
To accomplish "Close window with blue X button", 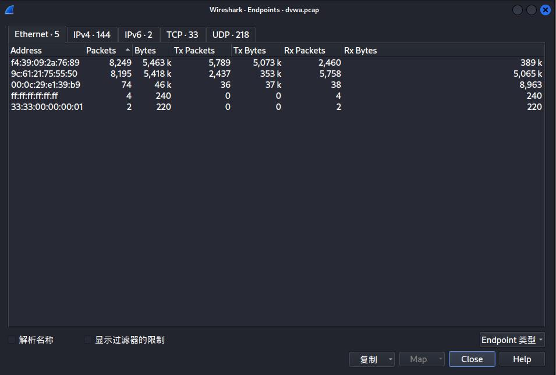I will [x=546, y=10].
